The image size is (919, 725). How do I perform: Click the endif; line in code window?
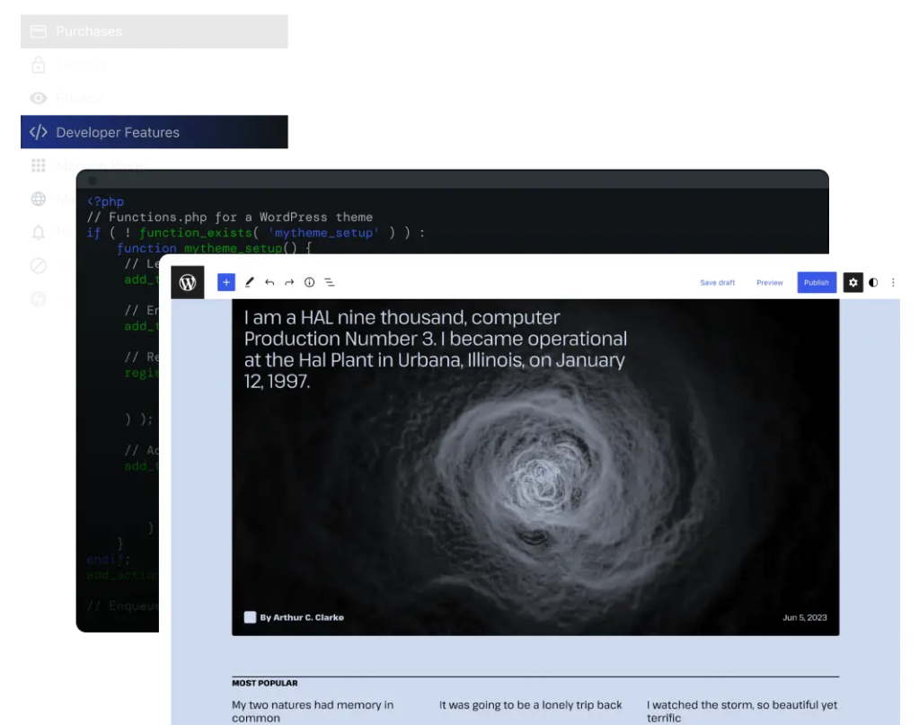pyautogui.click(x=109, y=559)
